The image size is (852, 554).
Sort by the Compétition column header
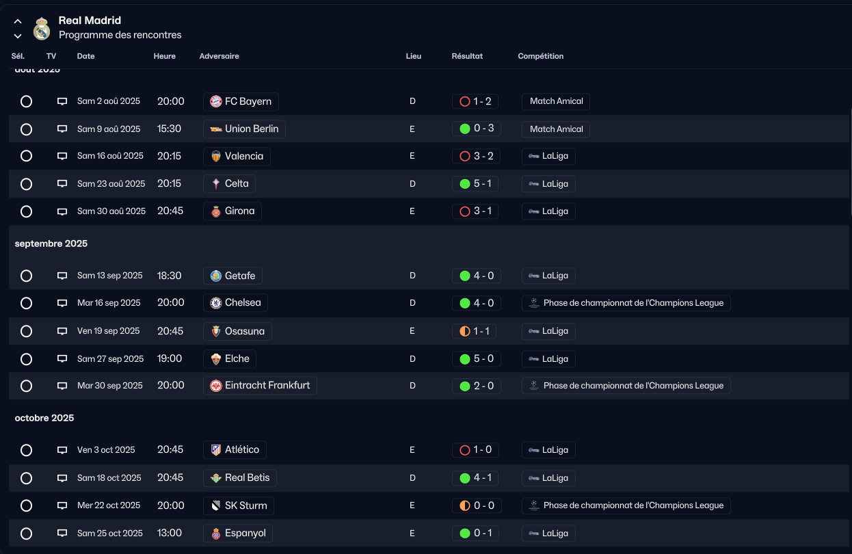pos(540,56)
